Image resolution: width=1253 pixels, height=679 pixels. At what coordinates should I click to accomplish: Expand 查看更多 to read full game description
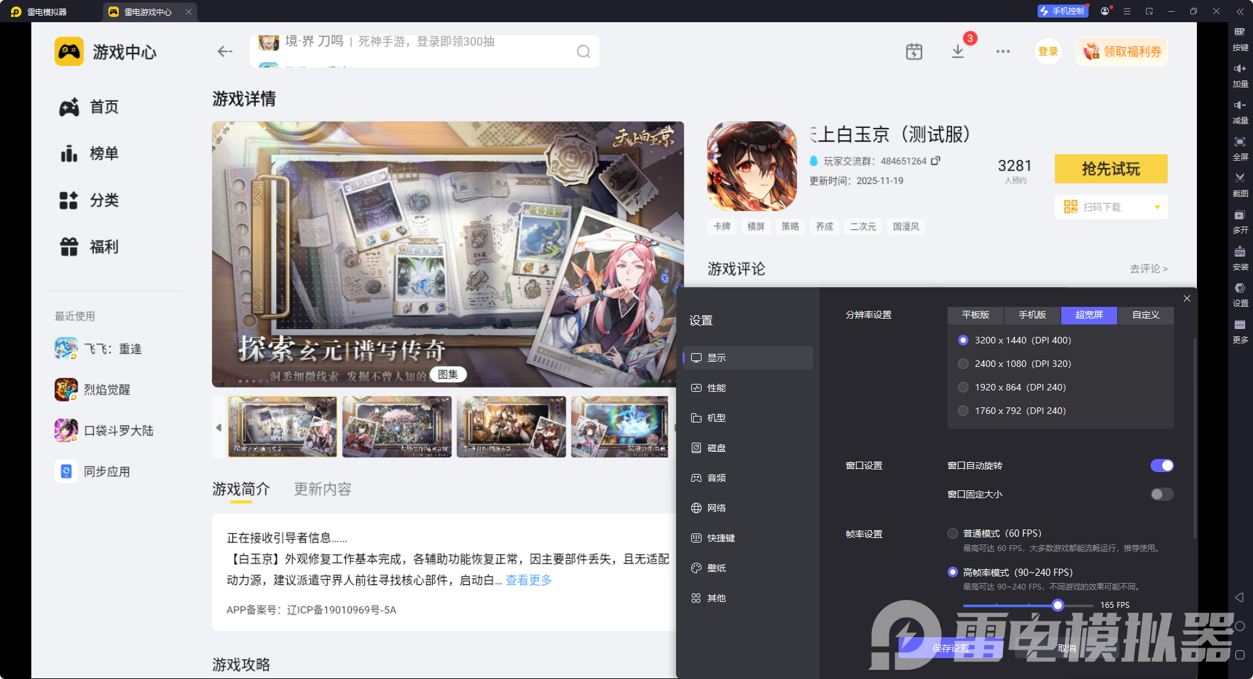528,580
